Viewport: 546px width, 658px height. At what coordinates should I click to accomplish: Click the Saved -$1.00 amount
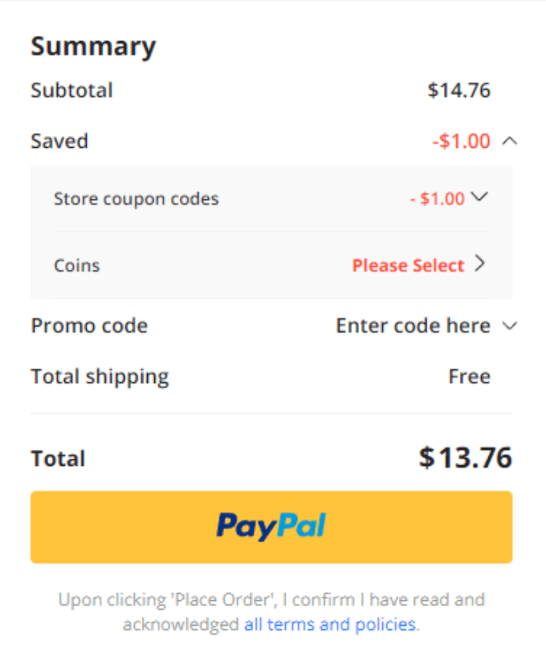pyautogui.click(x=461, y=141)
